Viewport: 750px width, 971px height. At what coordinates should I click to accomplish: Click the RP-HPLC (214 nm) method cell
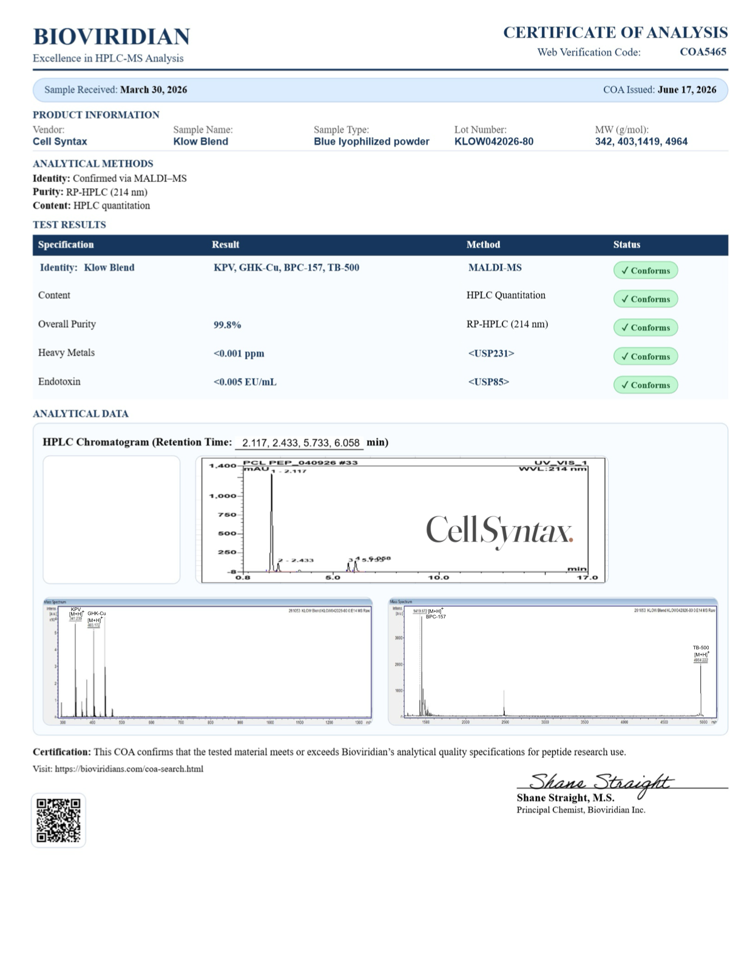pos(507,324)
